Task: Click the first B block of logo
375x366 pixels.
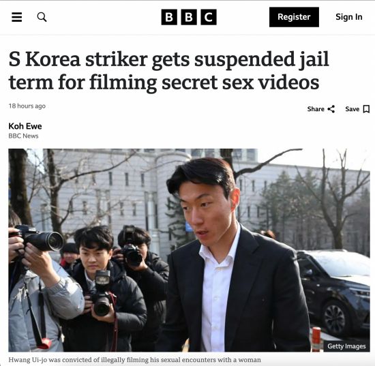Action: 169,17
